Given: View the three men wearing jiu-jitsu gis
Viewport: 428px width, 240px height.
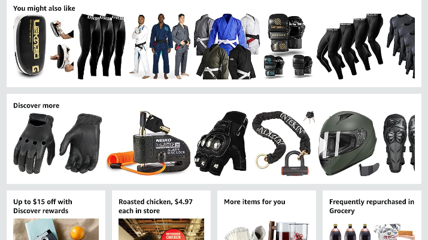Looking at the screenshot, I should click(x=160, y=46).
